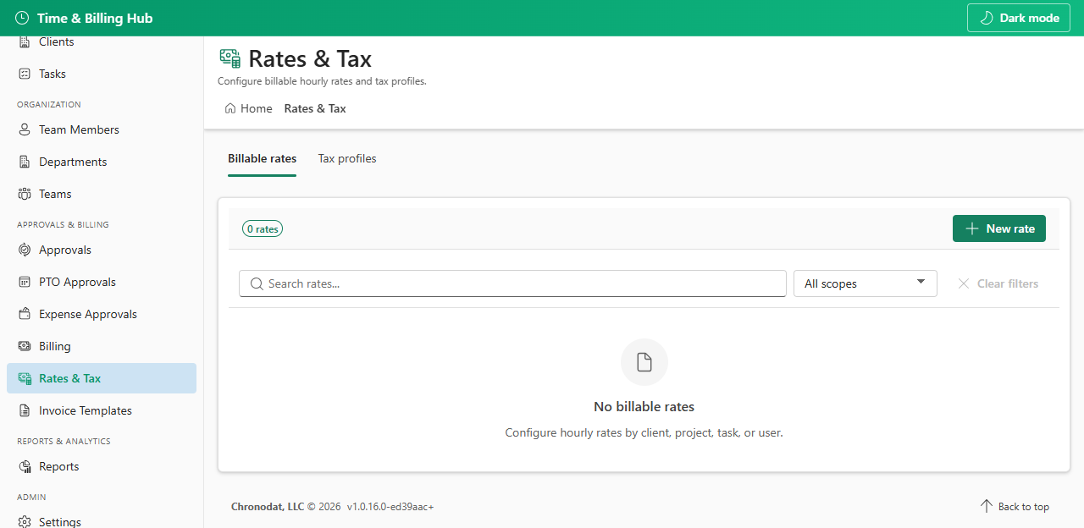1084x528 pixels.
Task: Click the ADMIN section label
Action: 31,497
